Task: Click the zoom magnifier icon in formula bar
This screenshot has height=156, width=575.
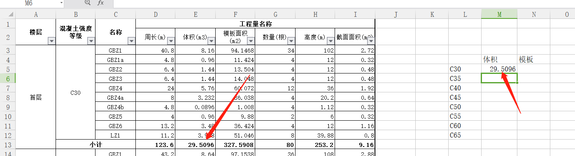Action: (x=87, y=3)
